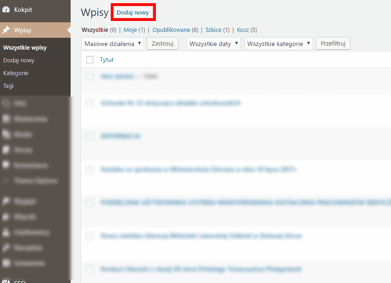The image size is (391, 283).
Task: Open Tagi in the sidebar submenu
Action: pyautogui.click(x=9, y=86)
